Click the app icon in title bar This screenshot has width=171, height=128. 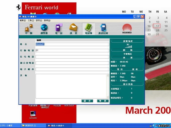20,17
